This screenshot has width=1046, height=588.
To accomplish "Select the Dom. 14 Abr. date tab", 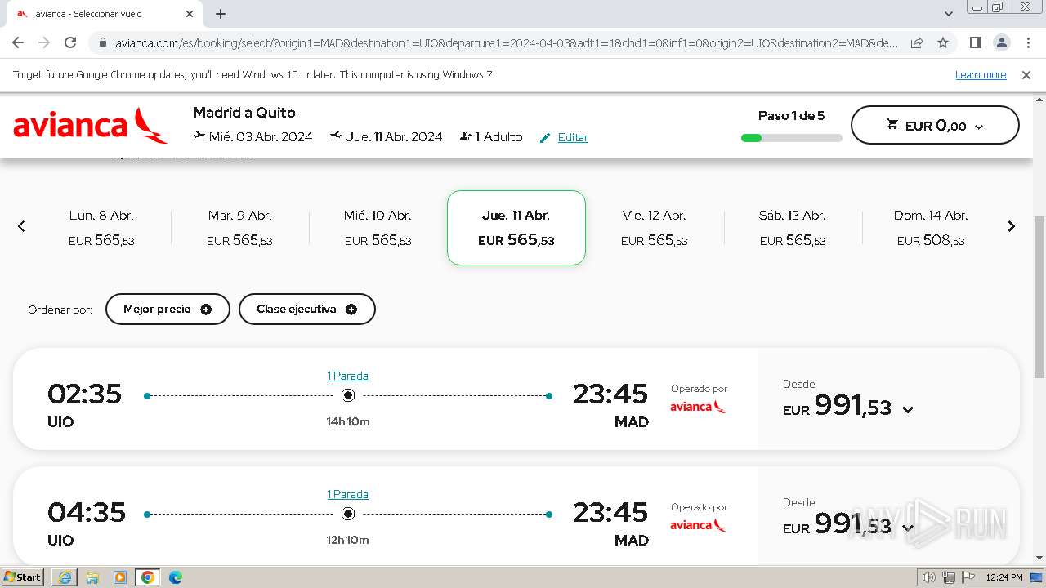I will click(930, 228).
